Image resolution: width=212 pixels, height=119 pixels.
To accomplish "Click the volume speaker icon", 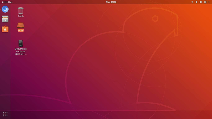I will pos(201,2).
